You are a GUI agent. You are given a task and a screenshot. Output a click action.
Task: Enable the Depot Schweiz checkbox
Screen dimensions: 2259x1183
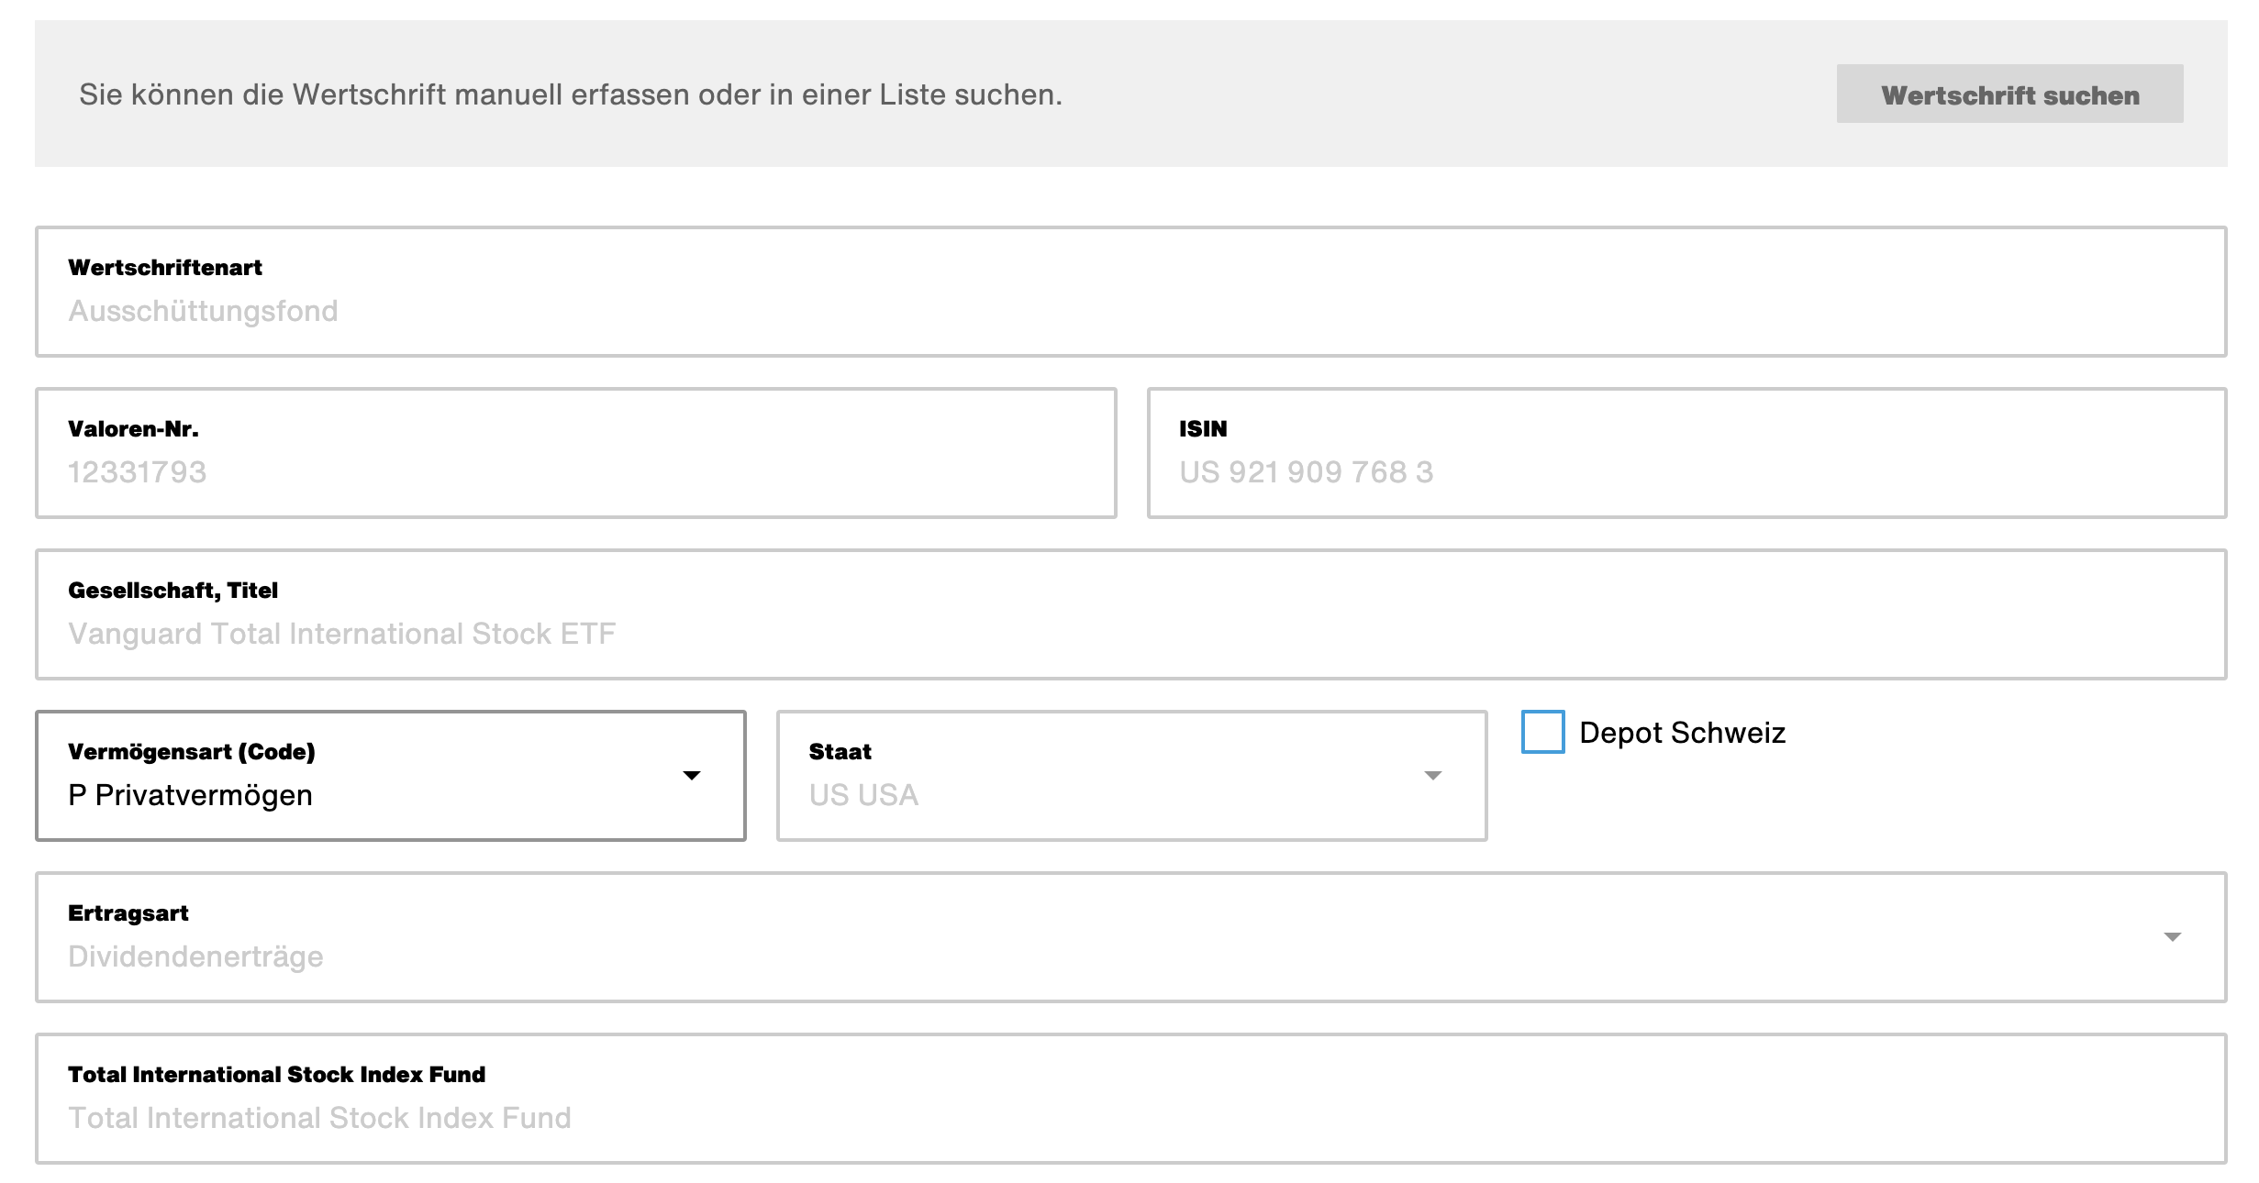(1542, 732)
